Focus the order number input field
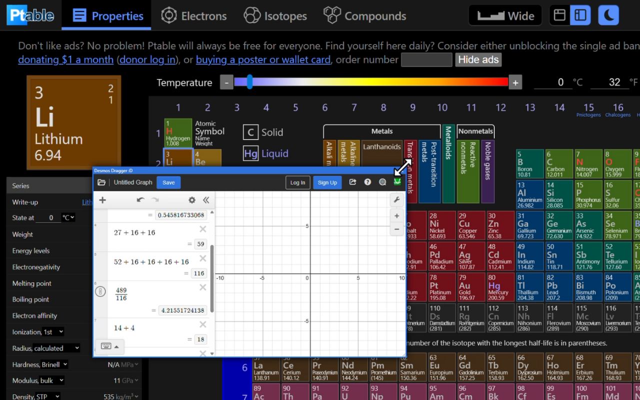This screenshot has height=400, width=640. 426,60
